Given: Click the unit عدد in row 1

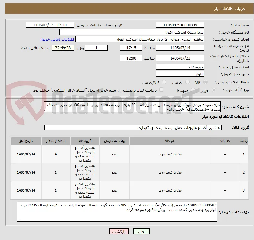Looking at the screenshot, I should [114, 154].
